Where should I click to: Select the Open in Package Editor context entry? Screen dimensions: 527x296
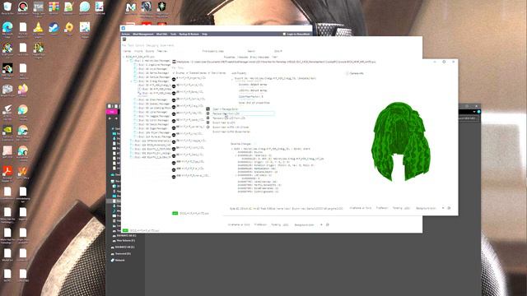tap(225, 109)
